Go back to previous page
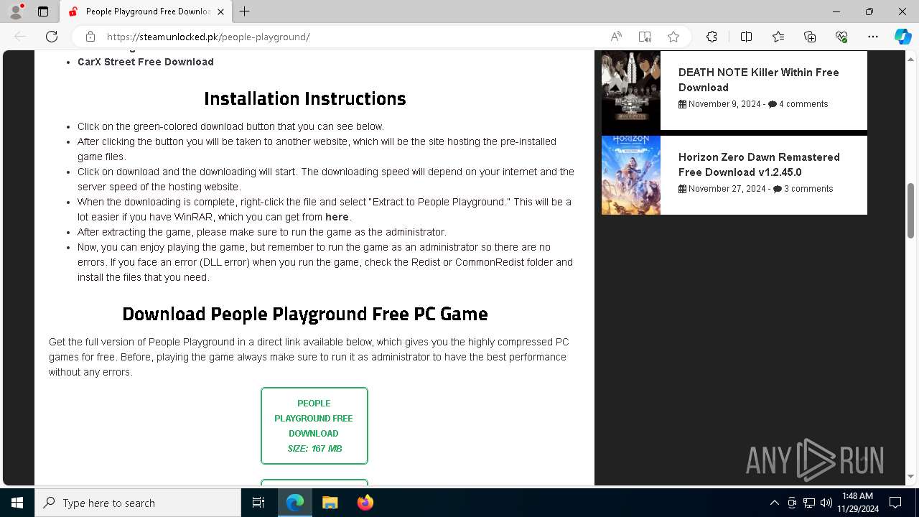919x517 pixels. coord(20,37)
